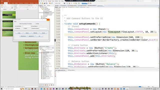This screenshot has width=160, height=90.
Task: Select the Savings radio button in Bank Account dialog
Action: [35, 24]
